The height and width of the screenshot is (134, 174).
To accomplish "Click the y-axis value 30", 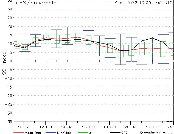I will tap(10, 9).
